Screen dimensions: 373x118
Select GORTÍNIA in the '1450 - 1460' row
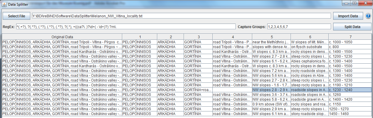tap(198, 114)
